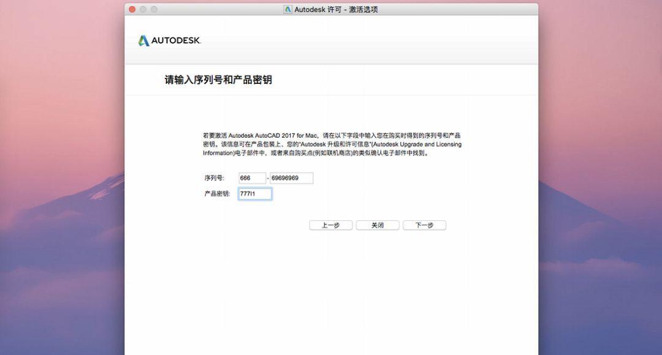Focus the serial number field 69696969
Viewport: 662px width, 355px height.
click(292, 178)
